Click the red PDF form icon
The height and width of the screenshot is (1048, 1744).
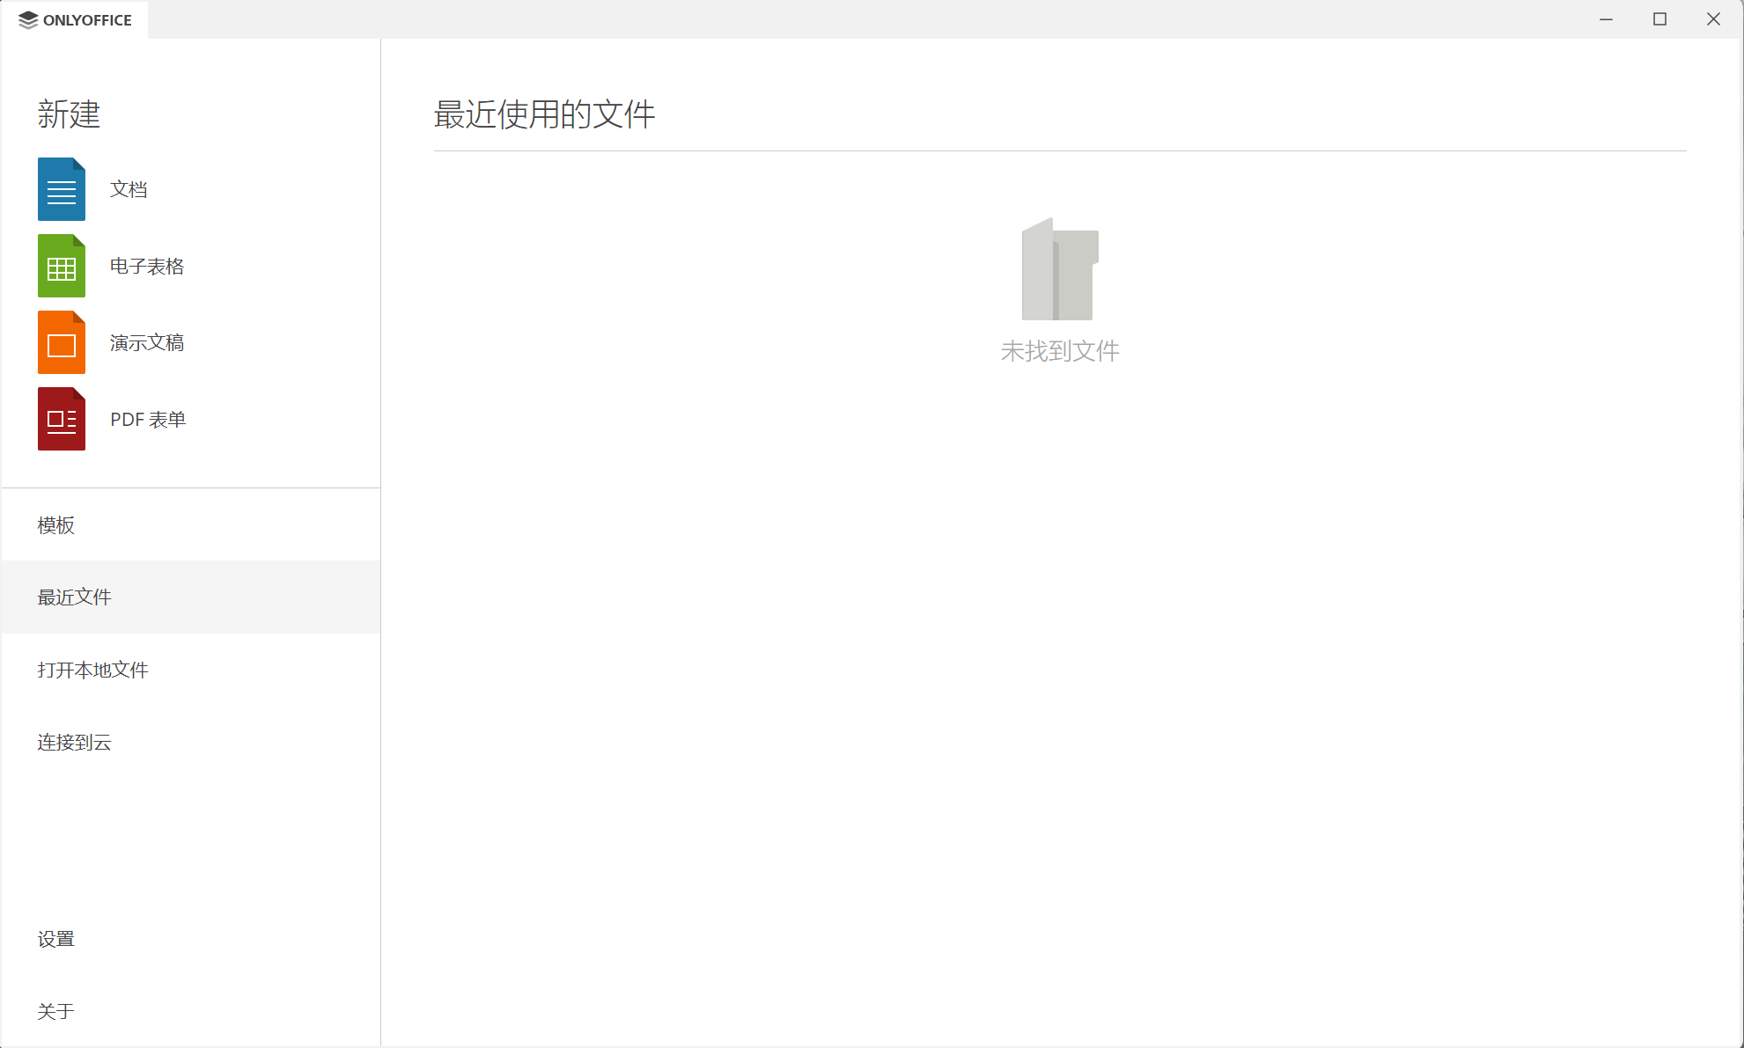[61, 419]
